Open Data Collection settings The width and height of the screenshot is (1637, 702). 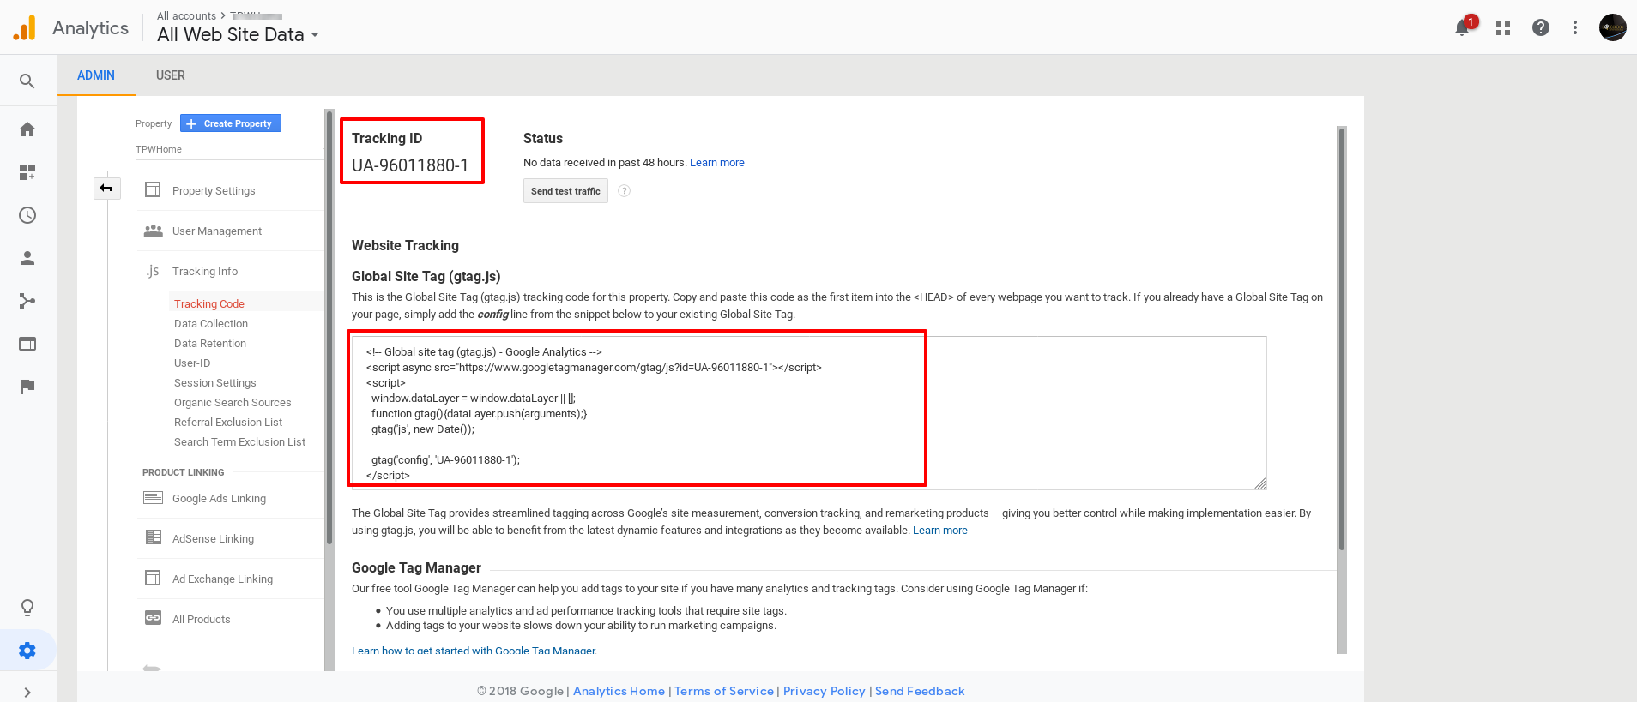pyautogui.click(x=211, y=323)
